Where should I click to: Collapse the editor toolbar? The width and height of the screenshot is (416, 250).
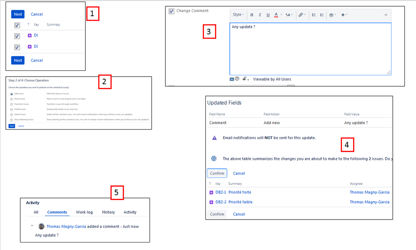(386, 15)
